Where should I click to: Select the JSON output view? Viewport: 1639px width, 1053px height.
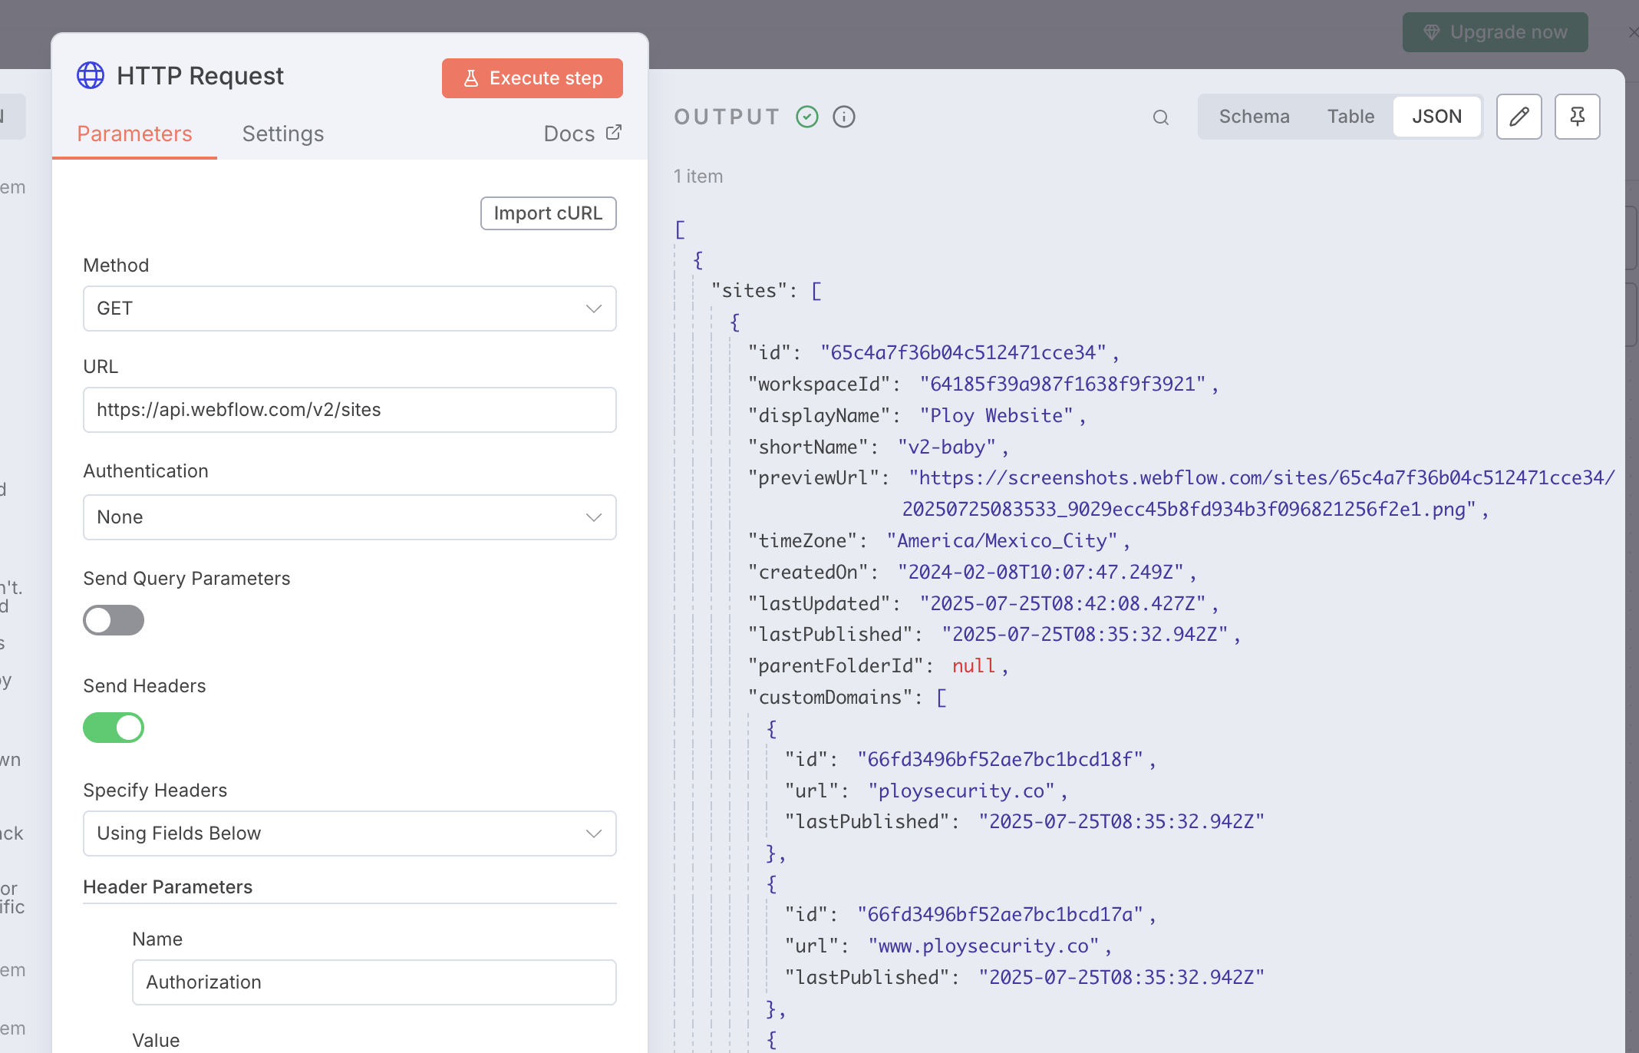[x=1437, y=117]
